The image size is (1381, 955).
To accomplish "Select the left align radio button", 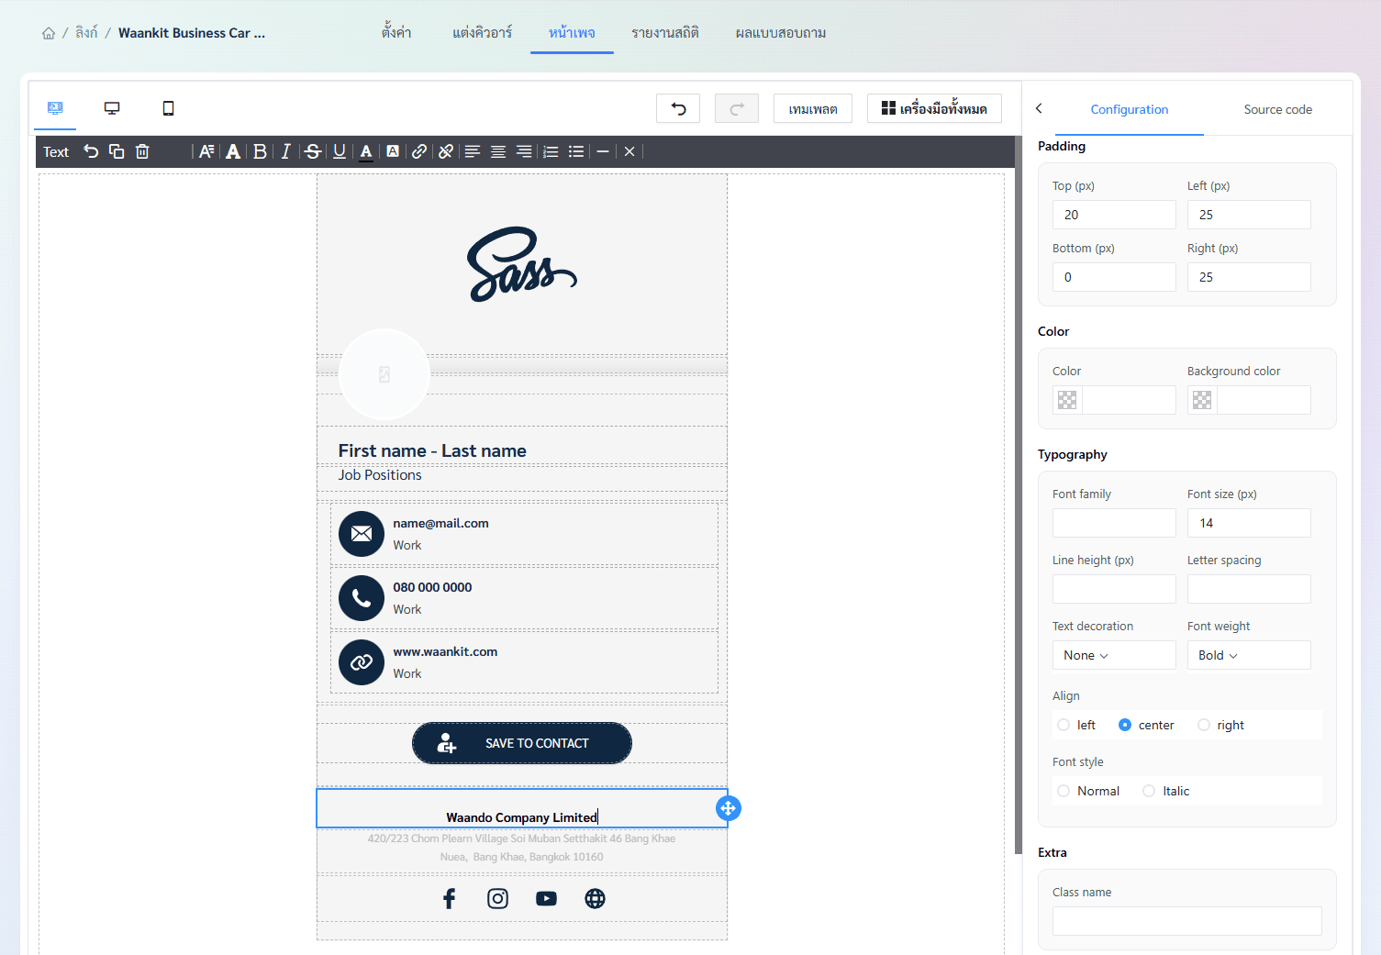I will 1064,725.
